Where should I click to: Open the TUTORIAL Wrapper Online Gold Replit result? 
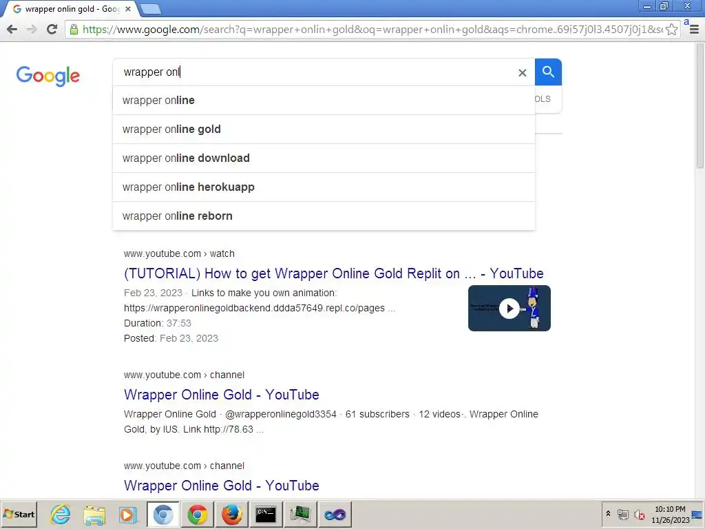(334, 273)
